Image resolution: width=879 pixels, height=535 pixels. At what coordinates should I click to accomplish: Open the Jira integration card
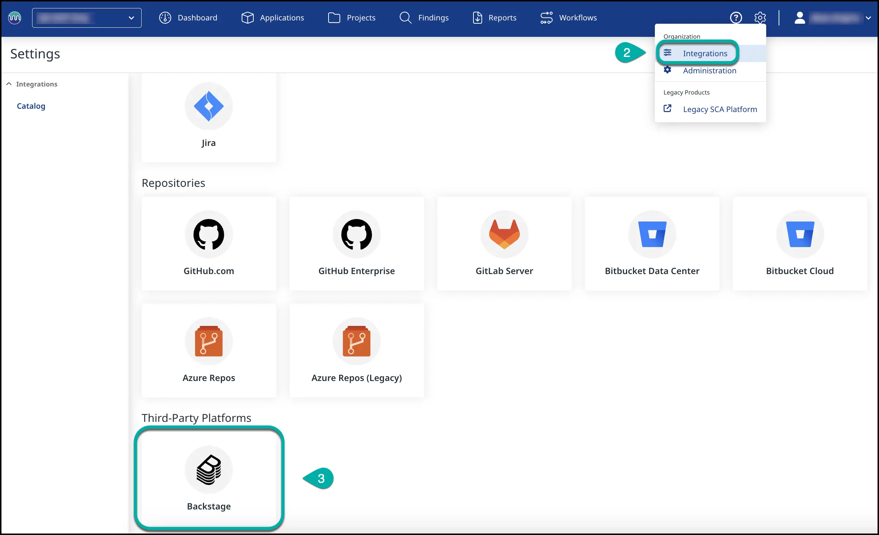(208, 117)
